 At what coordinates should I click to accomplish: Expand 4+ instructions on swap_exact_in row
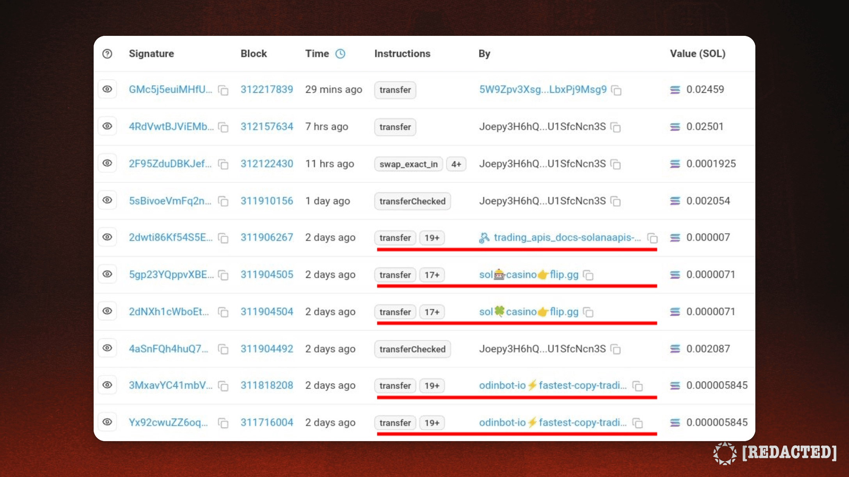point(456,164)
